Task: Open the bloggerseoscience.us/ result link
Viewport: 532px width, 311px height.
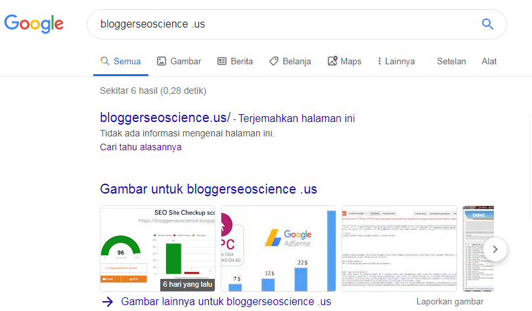Action: pos(166,117)
